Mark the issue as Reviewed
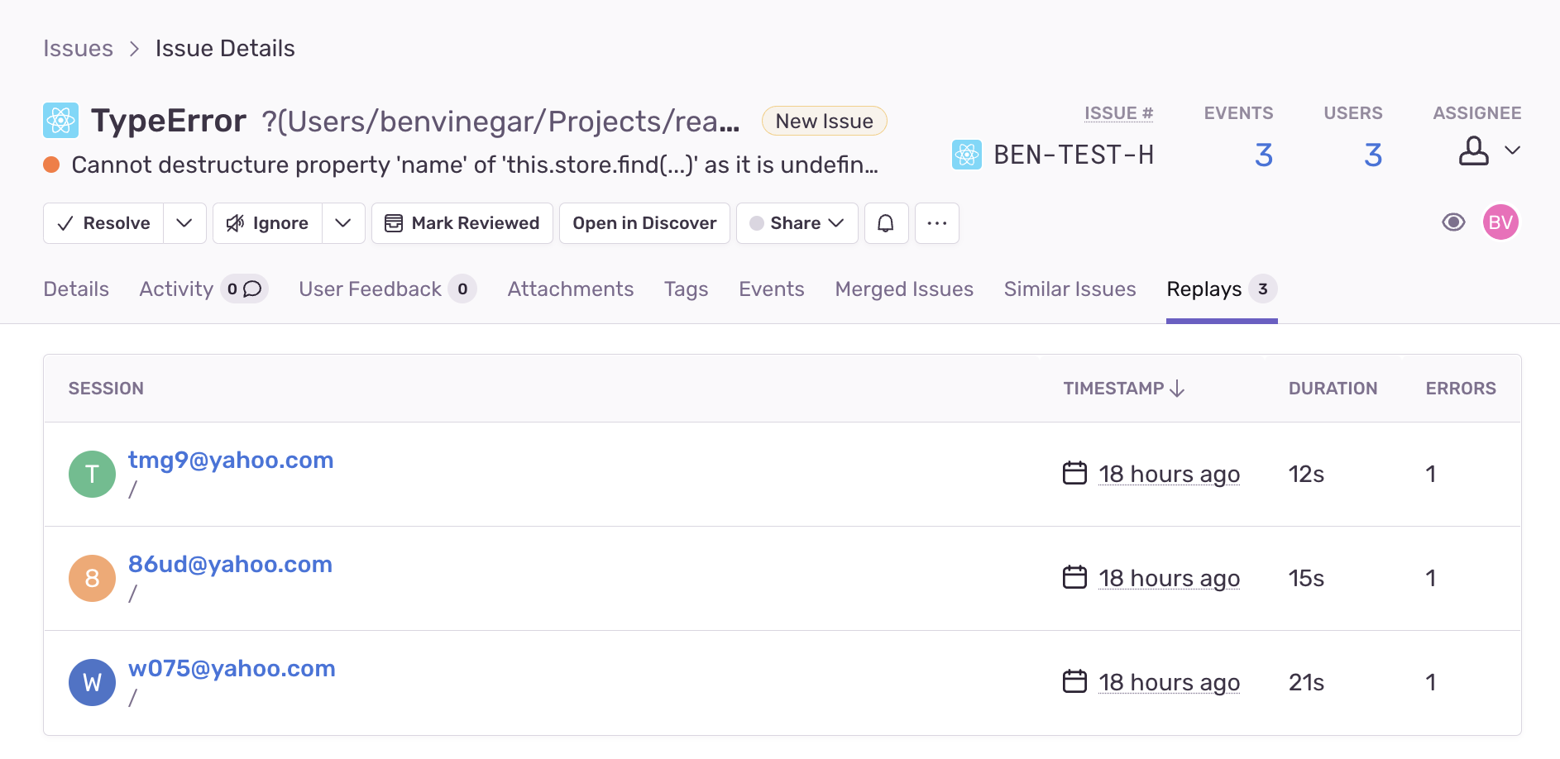 (x=462, y=223)
